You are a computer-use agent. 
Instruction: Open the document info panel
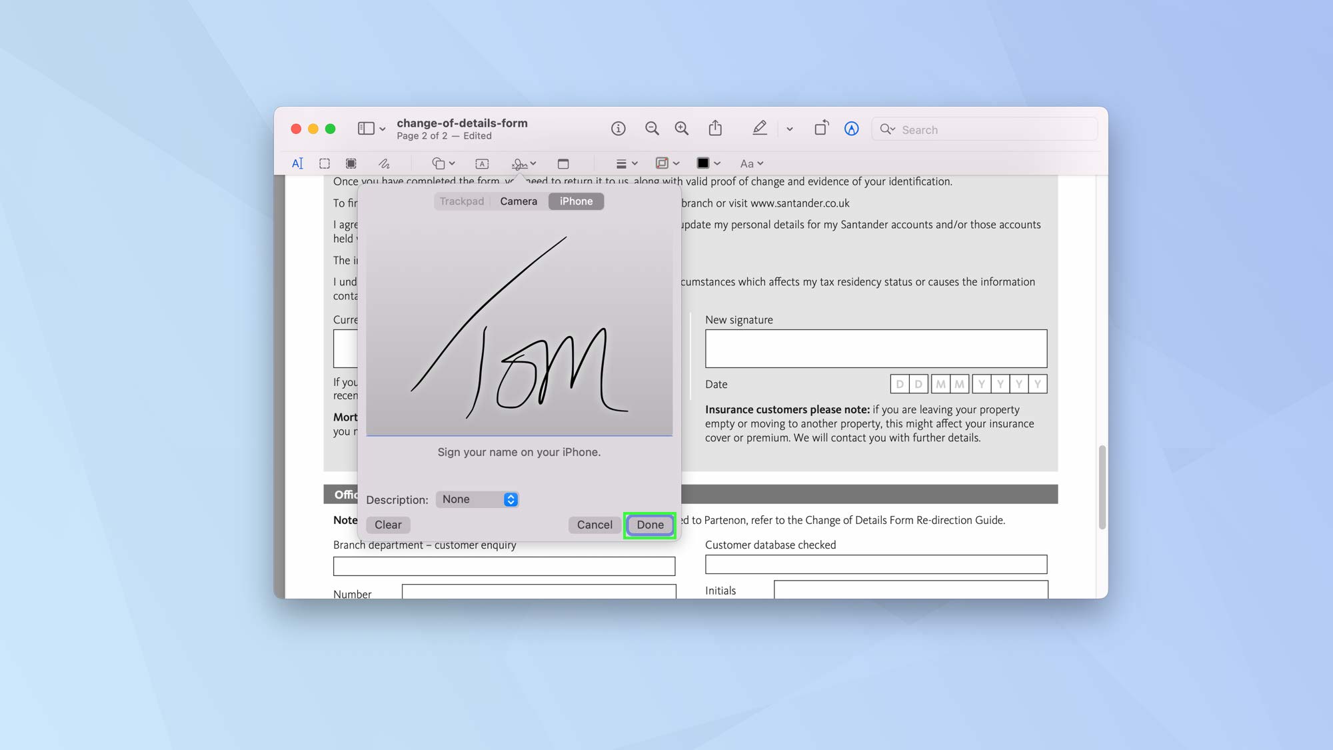618,129
